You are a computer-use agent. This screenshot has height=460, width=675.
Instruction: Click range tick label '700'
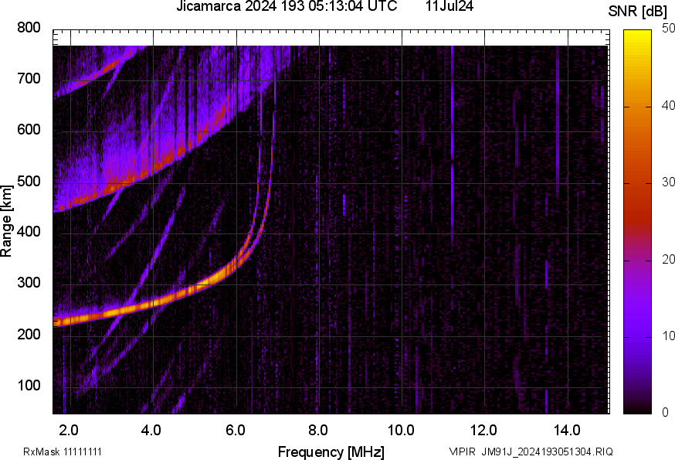(29, 78)
